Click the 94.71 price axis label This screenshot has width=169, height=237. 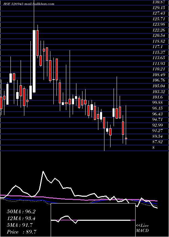click(157, 120)
